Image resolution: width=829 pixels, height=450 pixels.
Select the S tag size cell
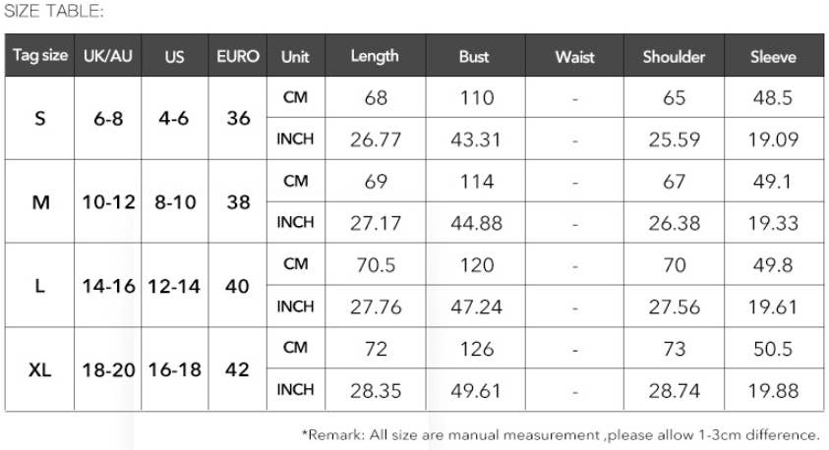[40, 119]
